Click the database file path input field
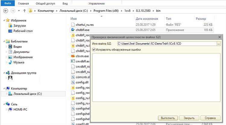This screenshot has width=226, height=125. pos(167,44)
